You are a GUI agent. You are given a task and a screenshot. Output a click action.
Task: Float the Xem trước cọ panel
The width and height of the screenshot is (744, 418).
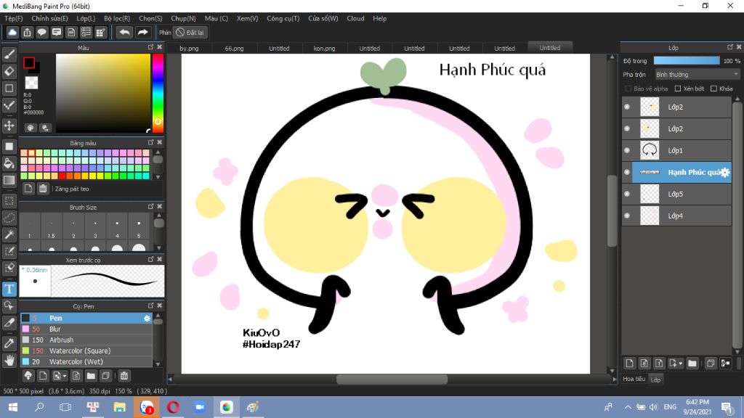tap(151, 259)
